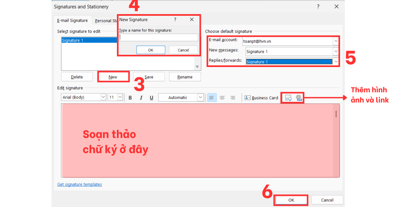394x207 pixels.
Task: Apply italic formatting
Action: coord(141,97)
